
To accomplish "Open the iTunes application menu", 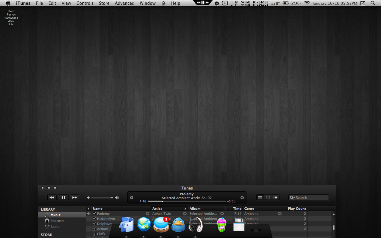I will tap(23, 3).
